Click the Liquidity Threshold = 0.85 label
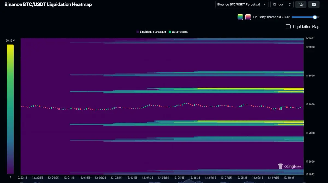 click(x=272, y=17)
